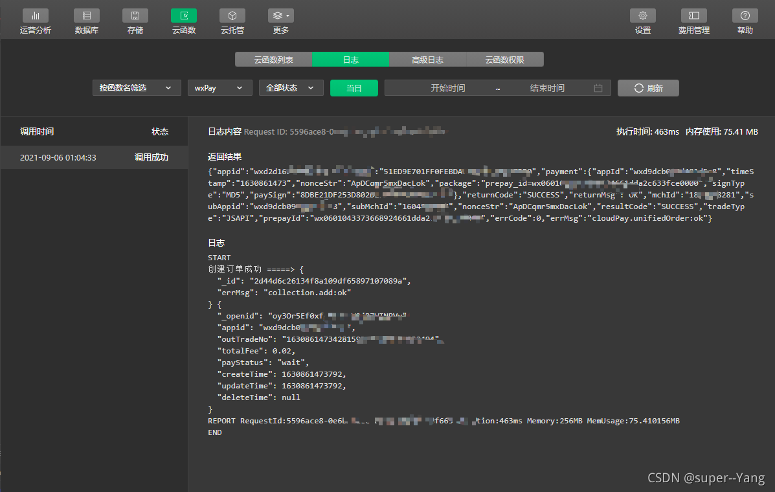
Task: Expand the 更多 more icon menu
Action: pyautogui.click(x=281, y=16)
